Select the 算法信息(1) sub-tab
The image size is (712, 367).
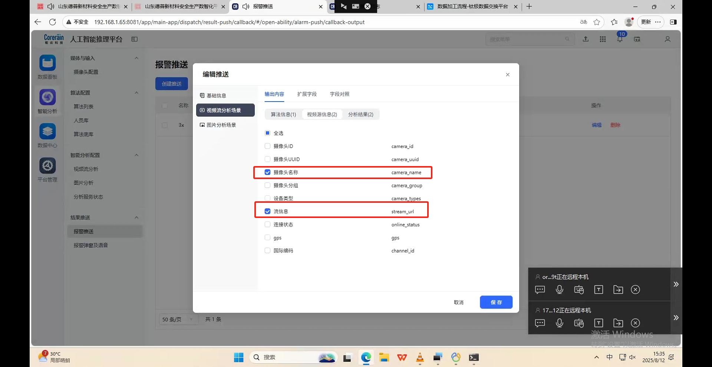(284, 115)
